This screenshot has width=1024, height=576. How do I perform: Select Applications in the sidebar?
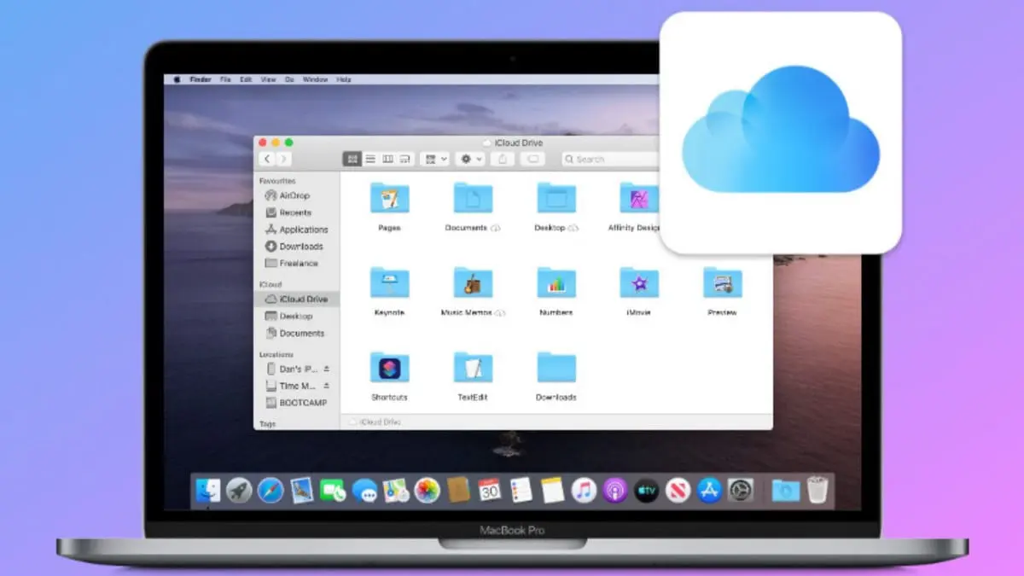pos(296,230)
